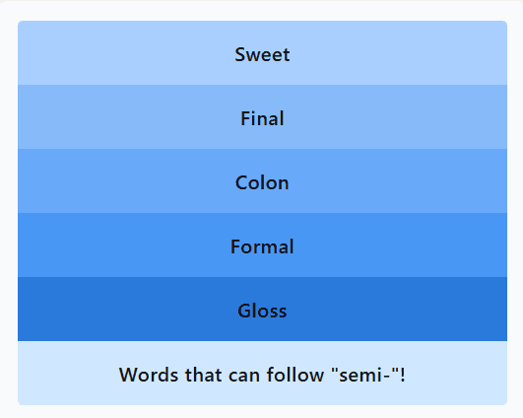Viewport: 523px width, 418px height.
Task: Tap the Colon word text
Action: pos(262,182)
